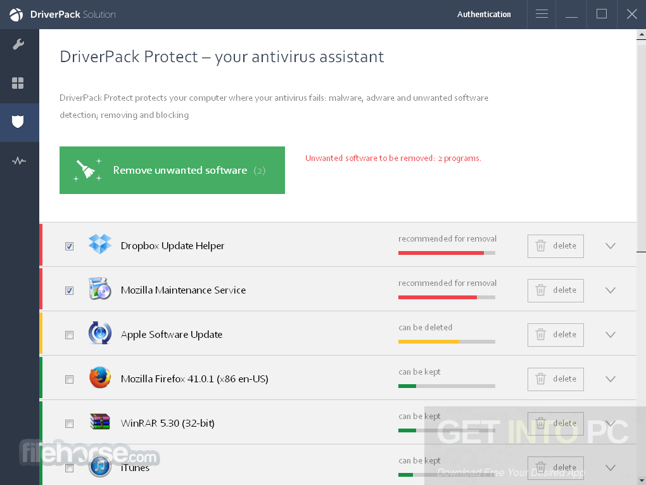Delete Mozilla Maintenance Service
This screenshot has width=646, height=485.
[x=555, y=290]
